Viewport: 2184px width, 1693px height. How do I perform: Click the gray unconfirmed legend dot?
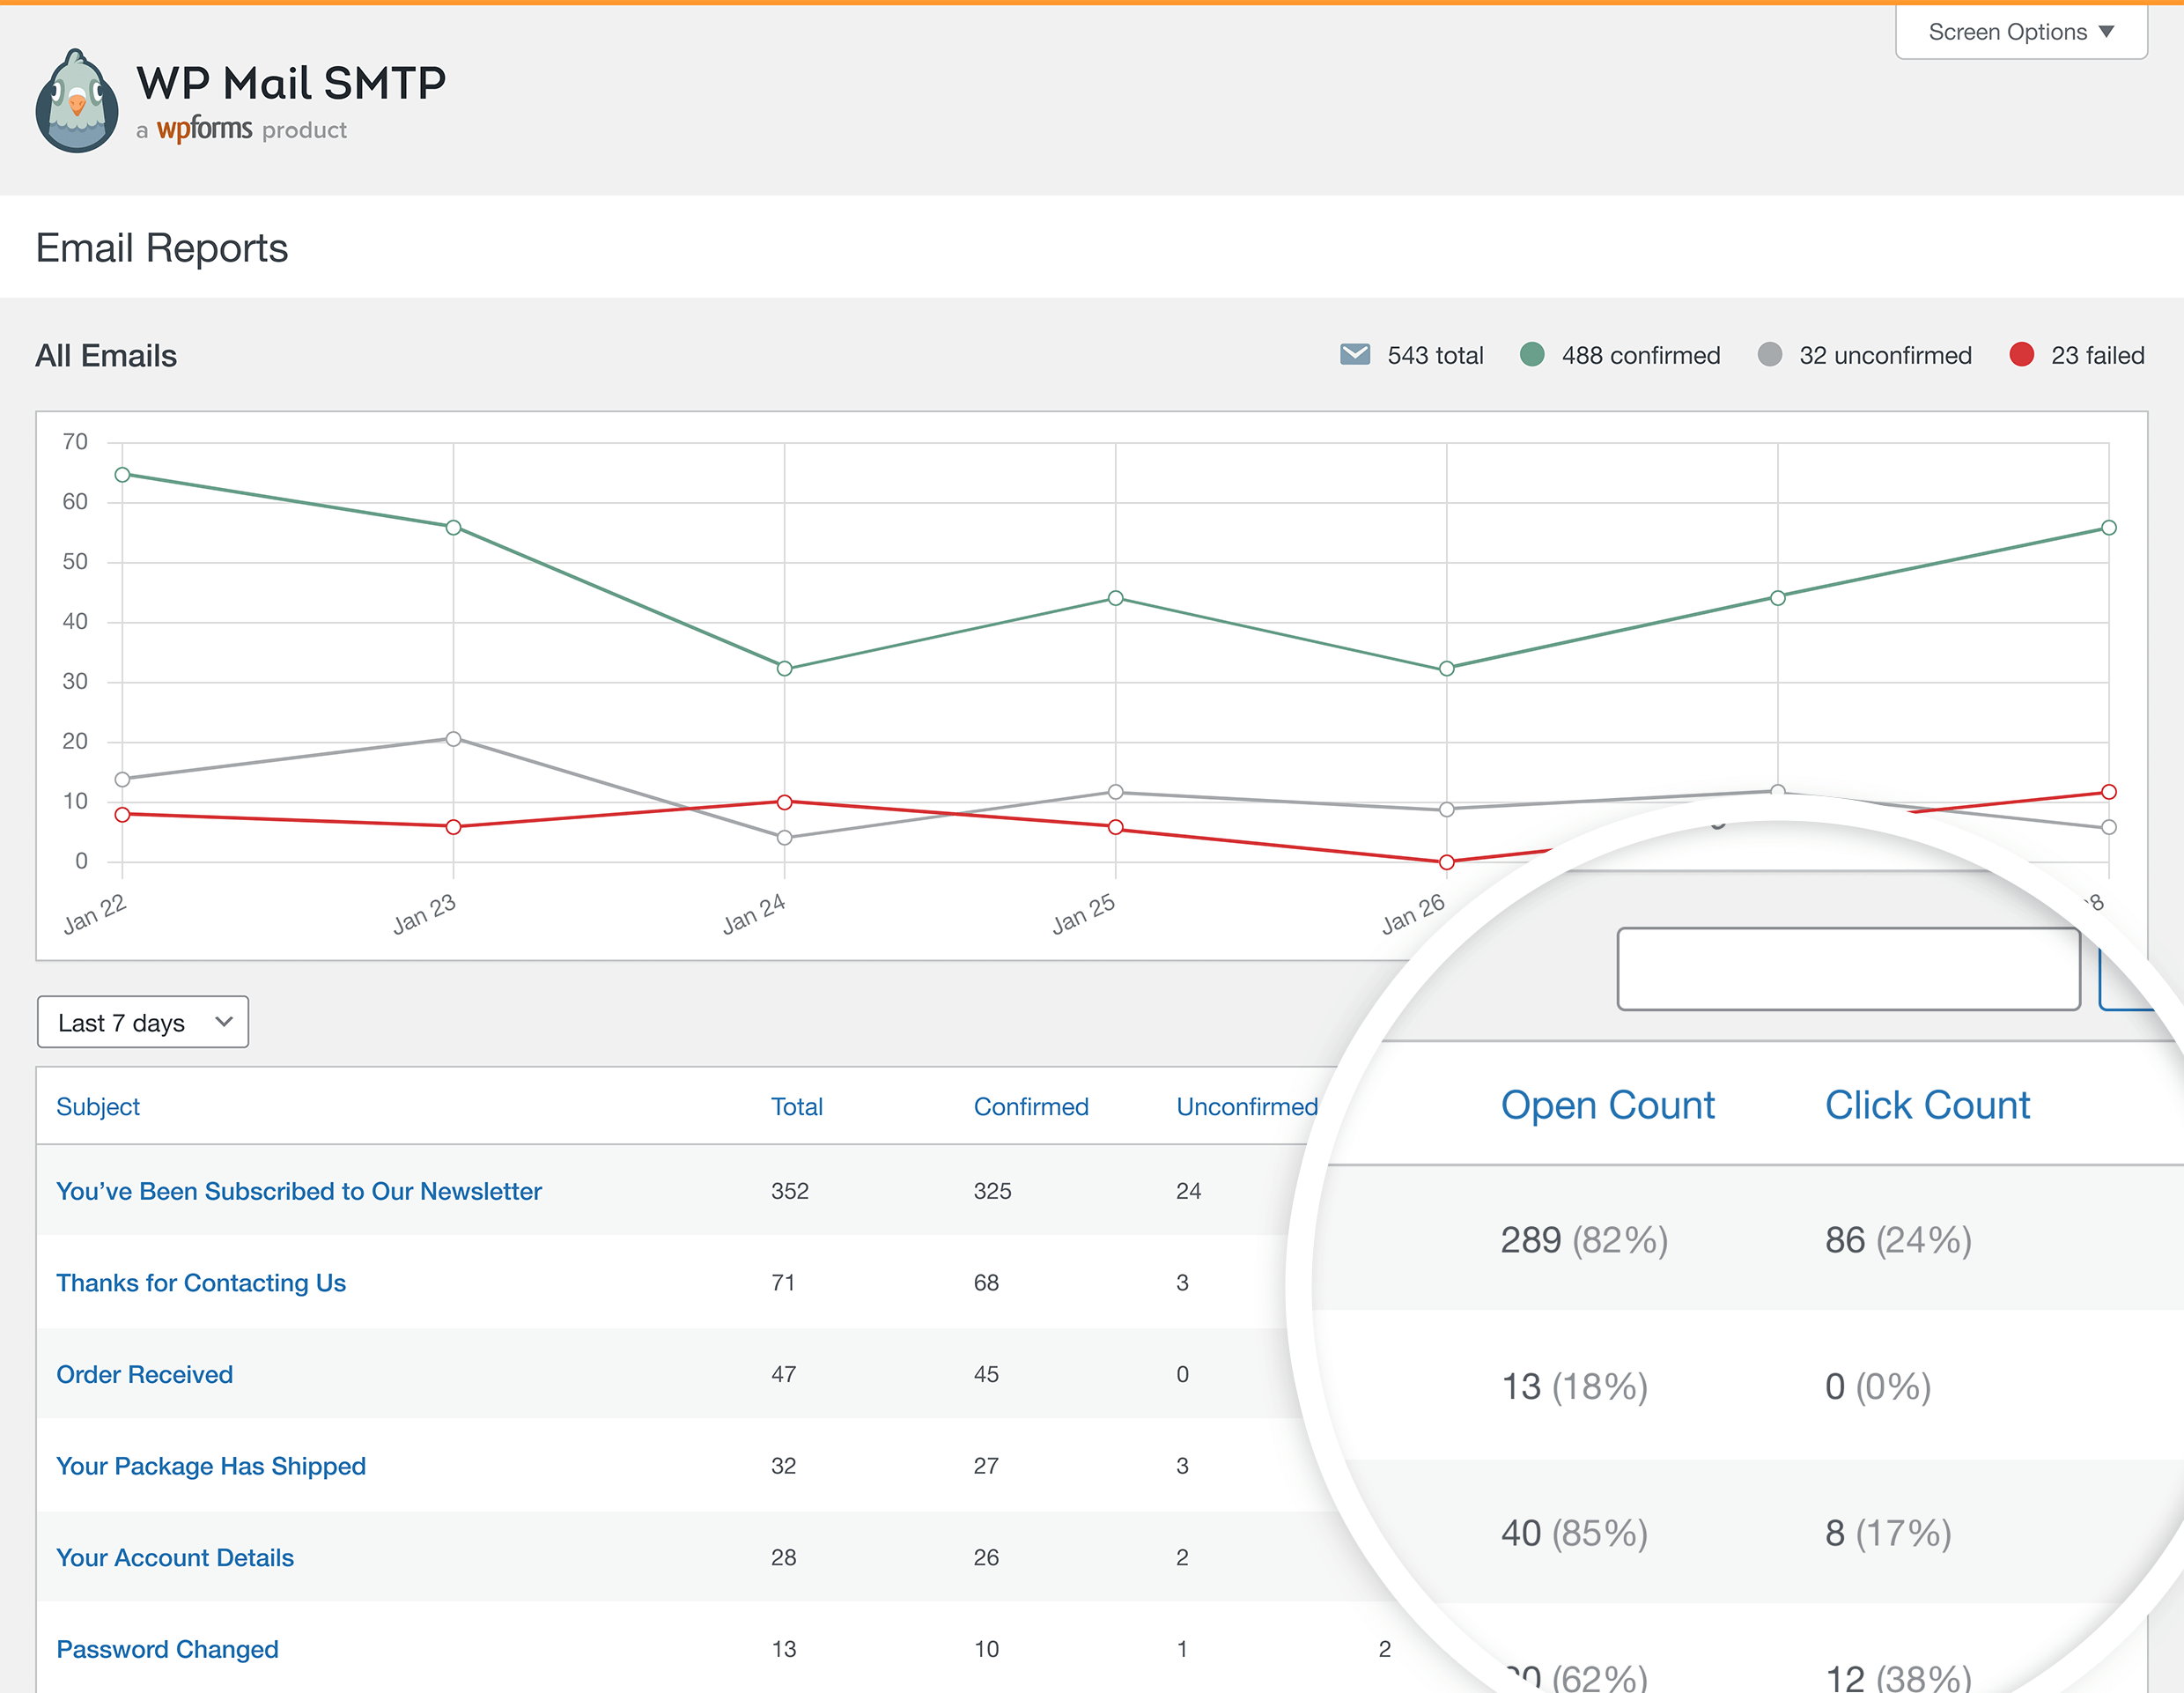coord(1769,354)
